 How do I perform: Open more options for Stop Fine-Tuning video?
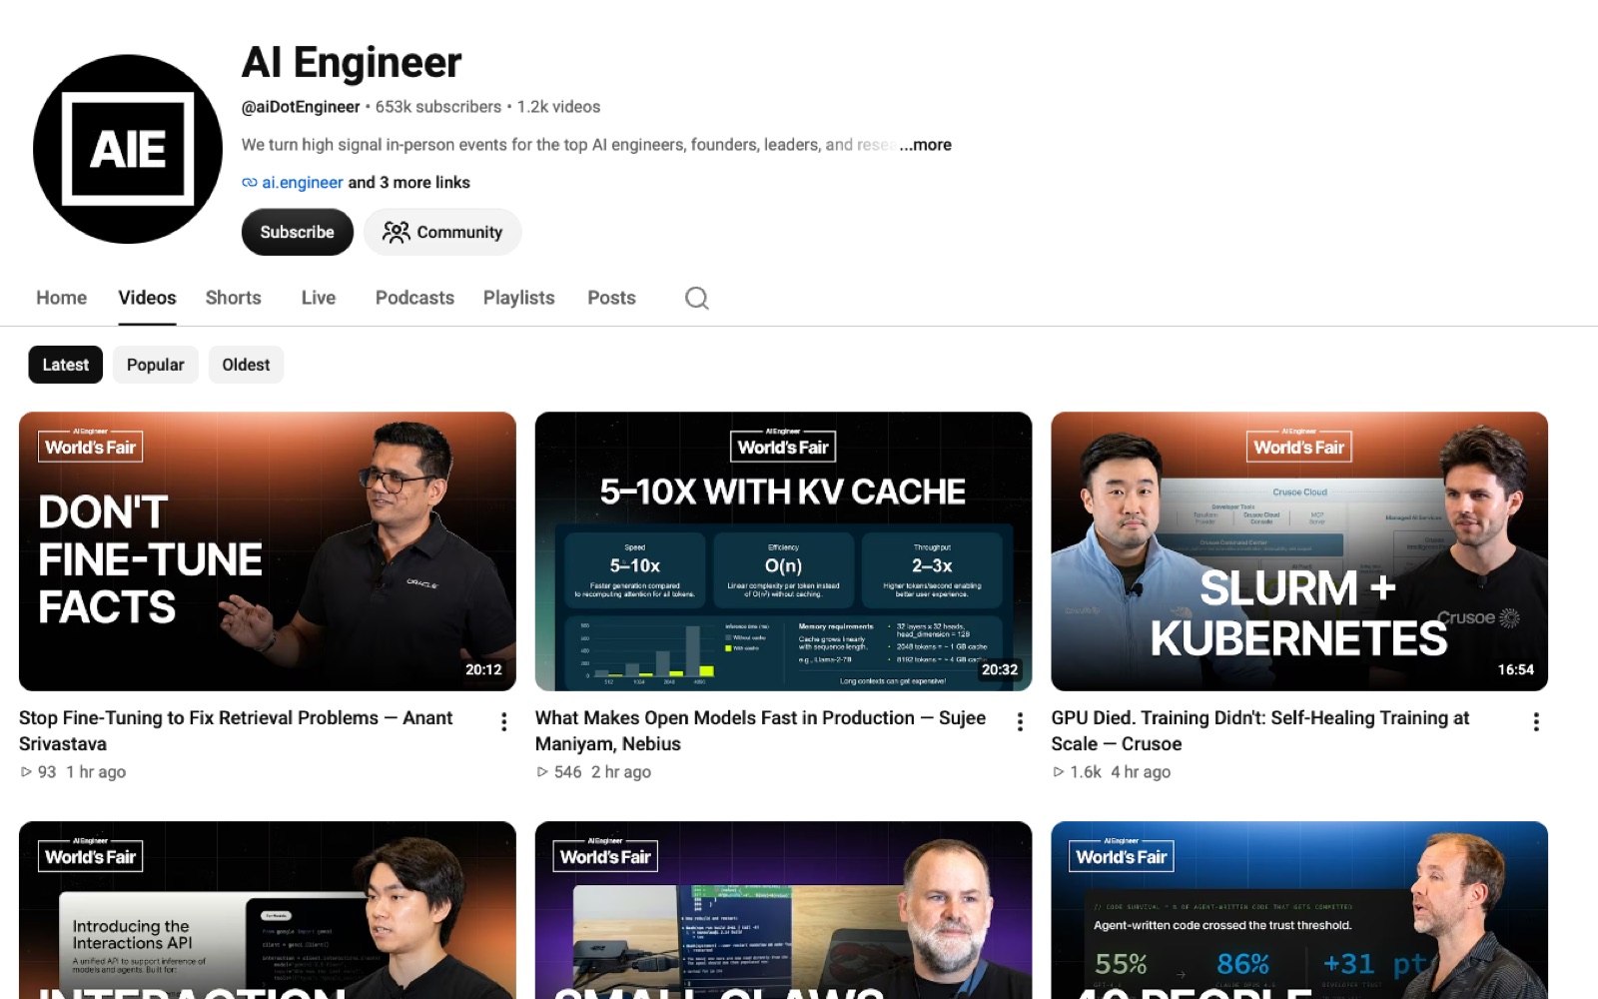coord(503,721)
